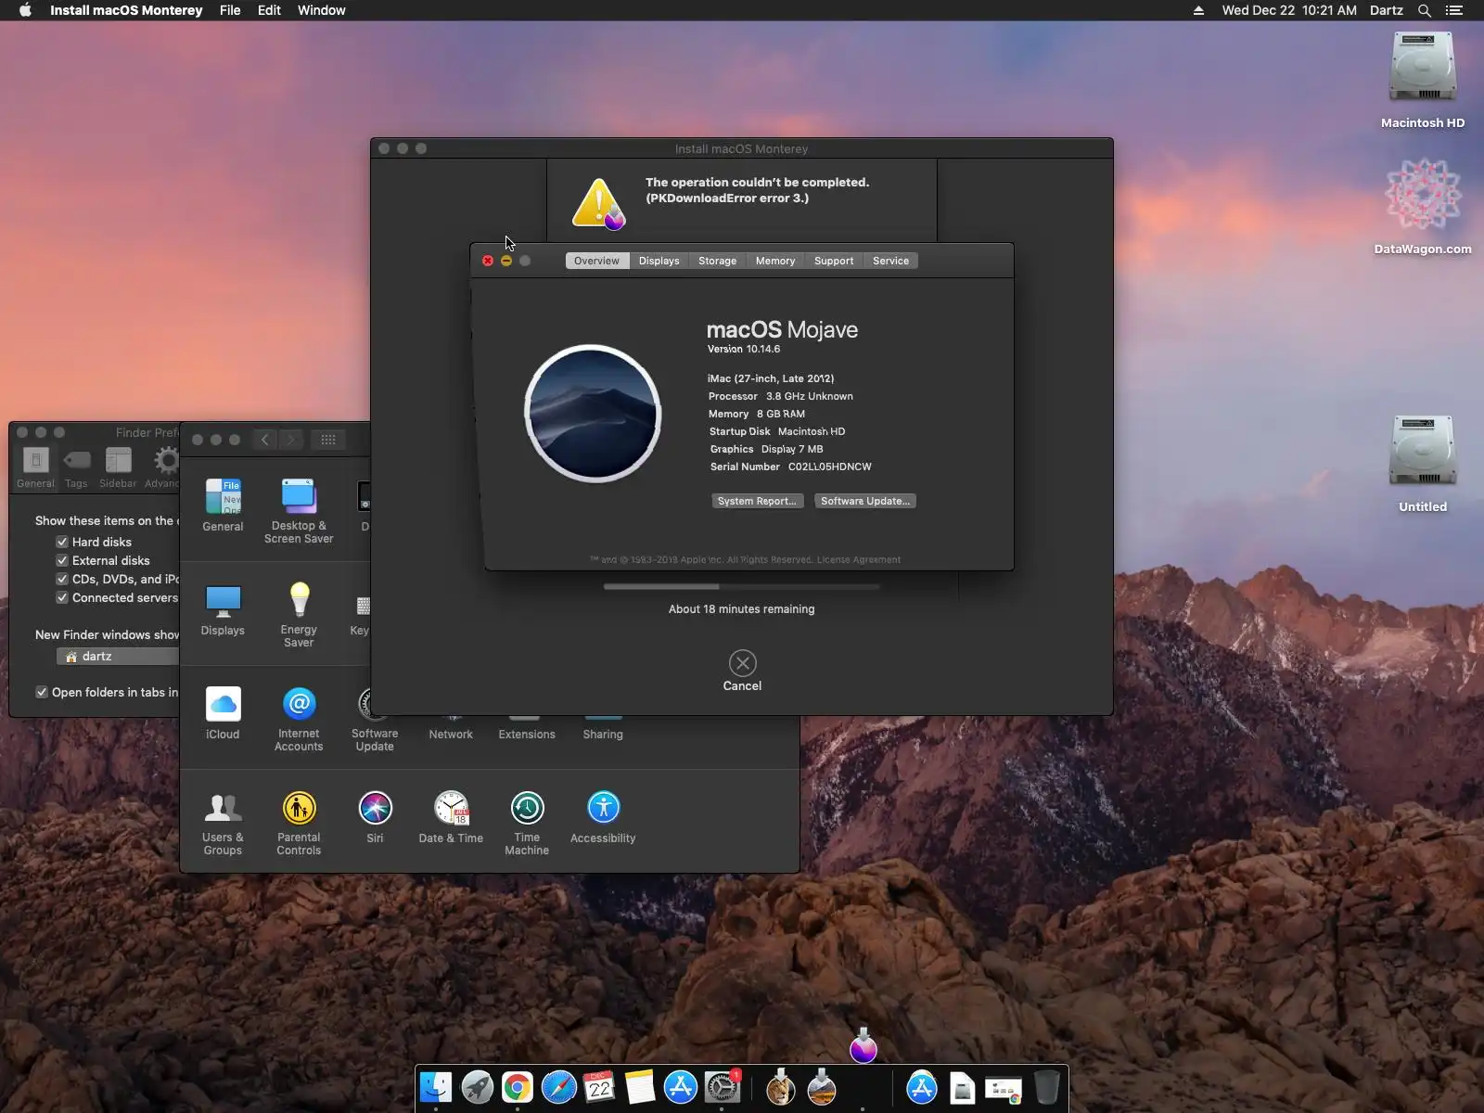
Task: Toggle the Hard disks checkbox
Action: click(x=62, y=542)
